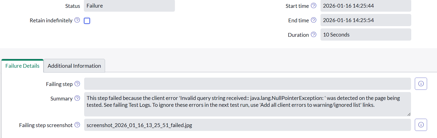This screenshot has height=138, width=437.
Task: Click the End time field
Action: pos(366,20)
